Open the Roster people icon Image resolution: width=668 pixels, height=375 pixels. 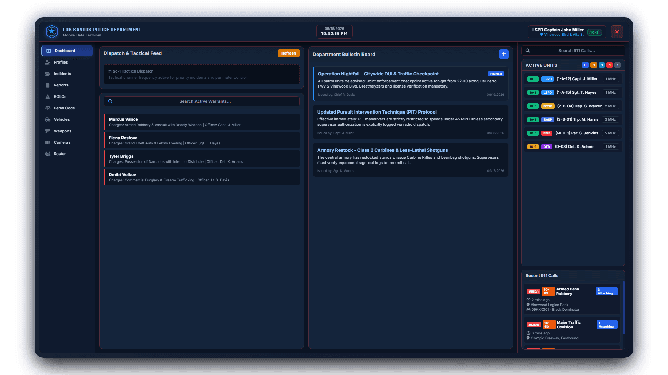pyautogui.click(x=48, y=154)
